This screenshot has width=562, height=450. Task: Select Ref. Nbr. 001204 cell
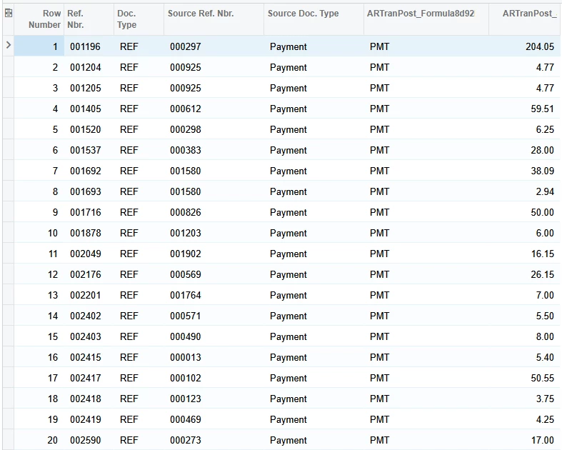pos(89,67)
